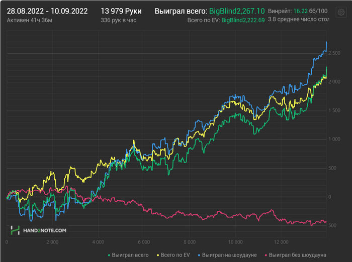
Task: Click the 'Выиграл всего:' header label
Action: [x=181, y=11]
